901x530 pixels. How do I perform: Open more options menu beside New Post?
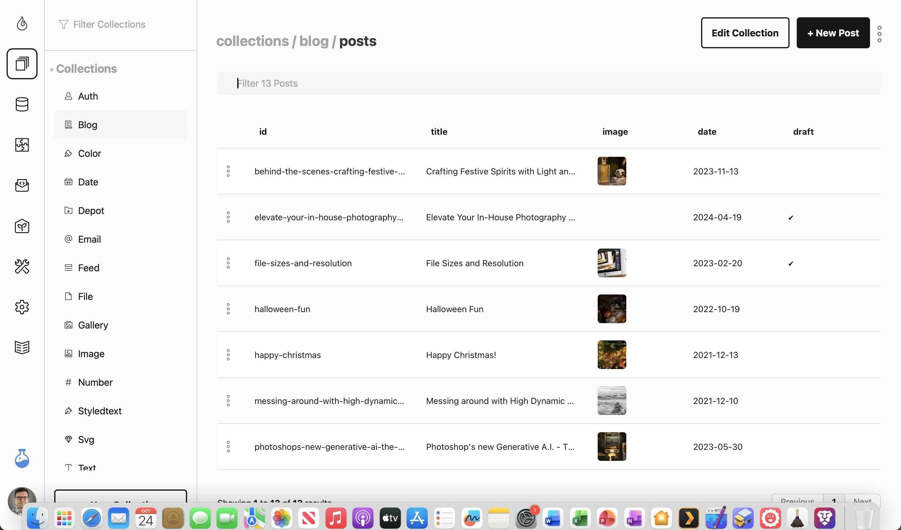[x=879, y=34]
